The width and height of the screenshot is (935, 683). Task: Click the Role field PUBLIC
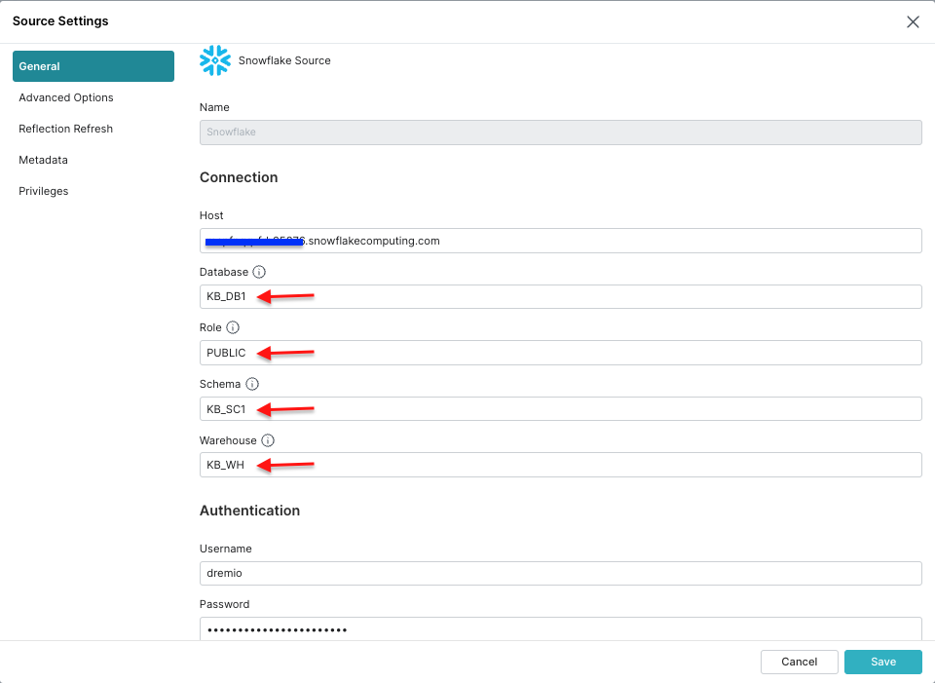point(561,353)
